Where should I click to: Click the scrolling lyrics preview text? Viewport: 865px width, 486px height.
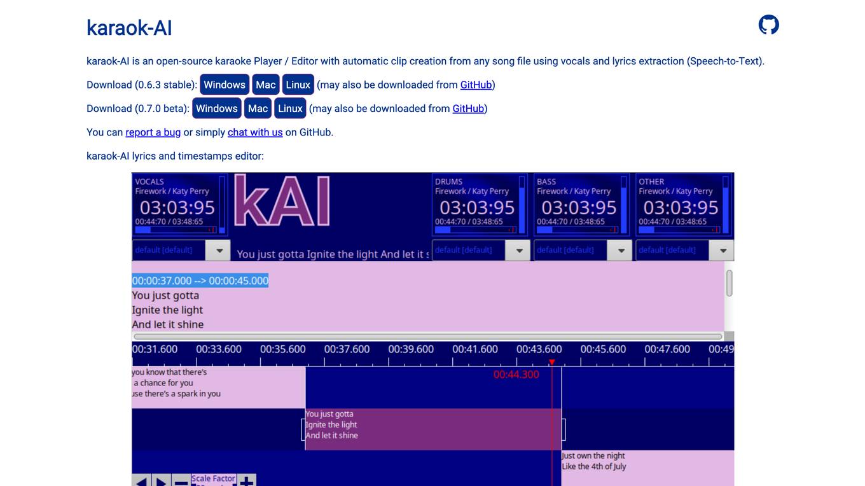[x=333, y=254]
